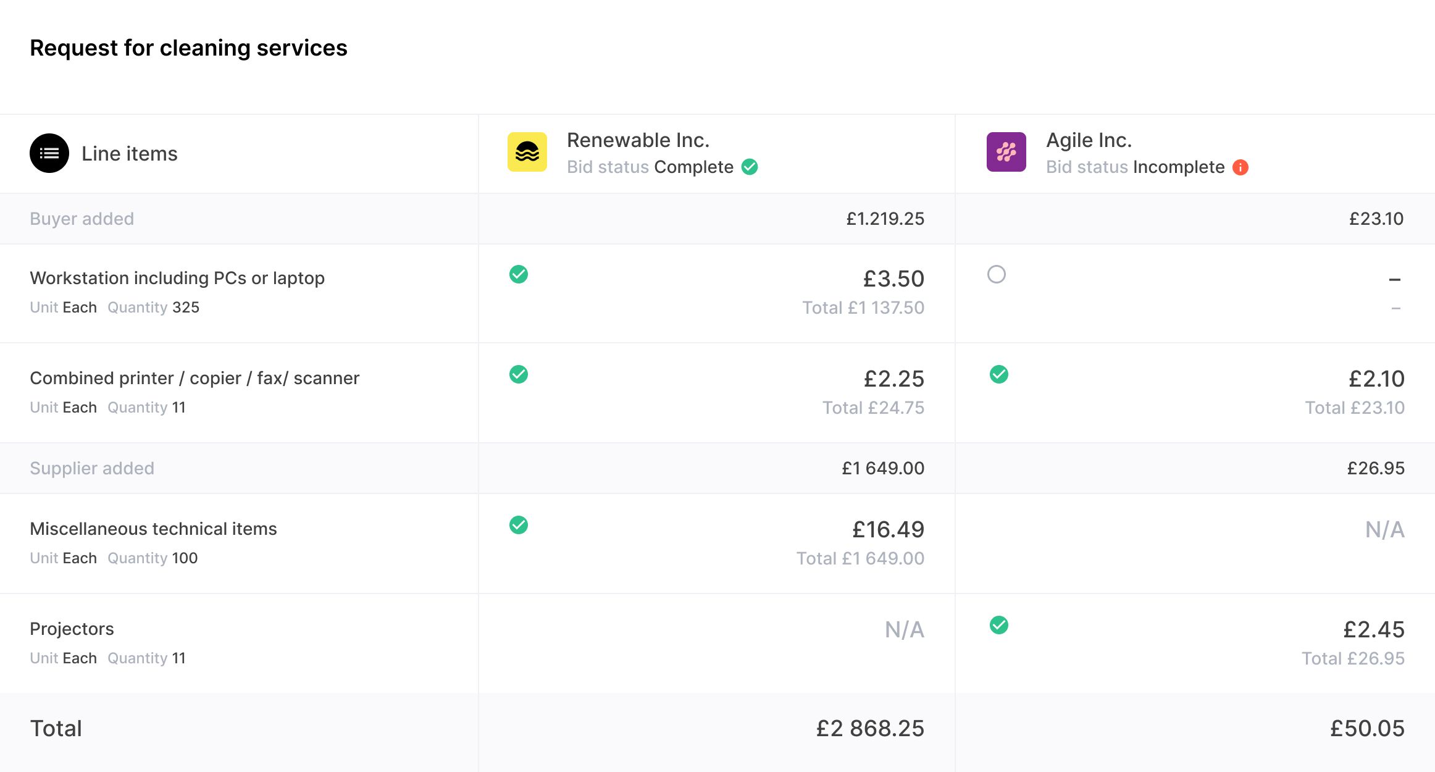Click Agile's green check for Combined printer row

click(999, 374)
